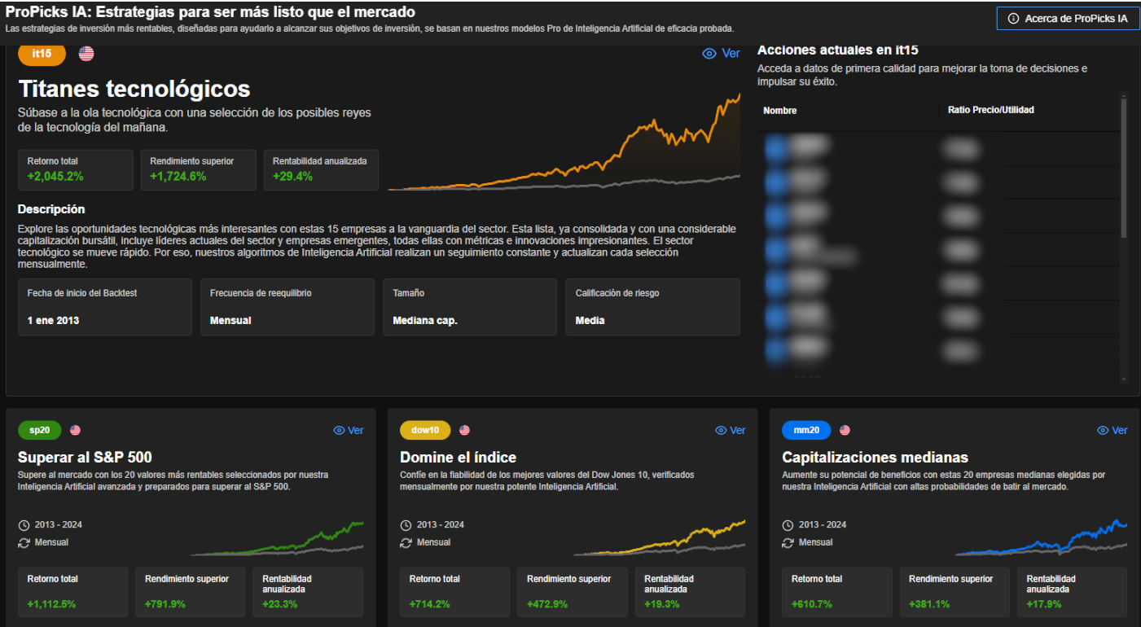This screenshot has height=627, width=1141.
Task: Click Calificación de riesgo Media card
Action: pos(653,307)
